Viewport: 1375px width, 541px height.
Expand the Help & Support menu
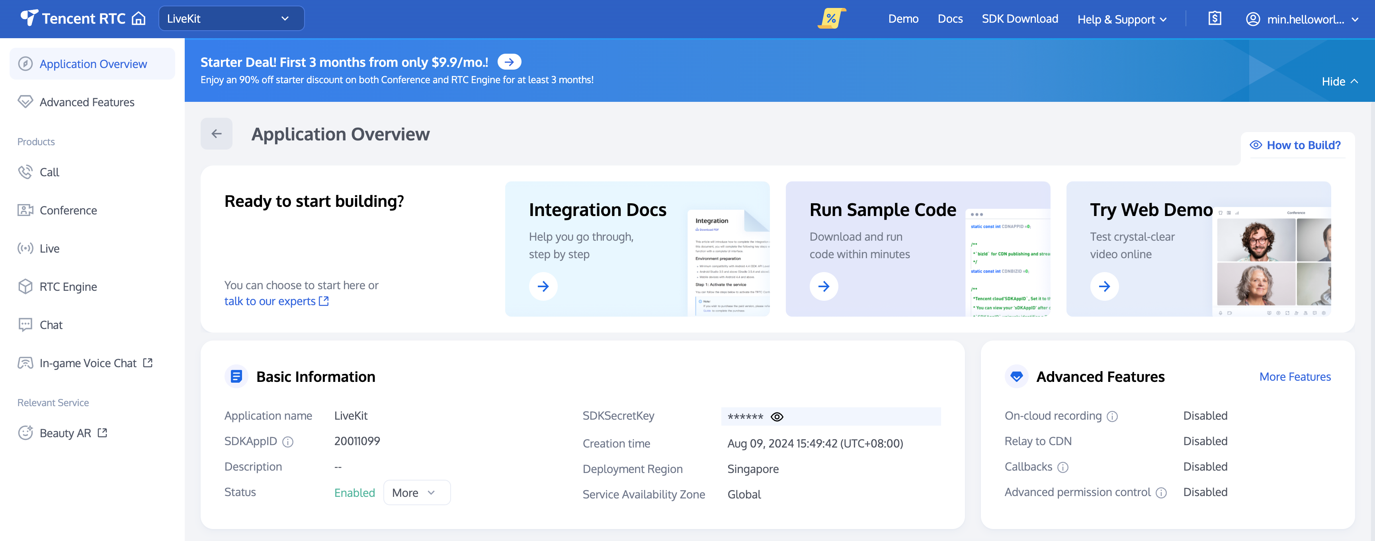click(1121, 19)
